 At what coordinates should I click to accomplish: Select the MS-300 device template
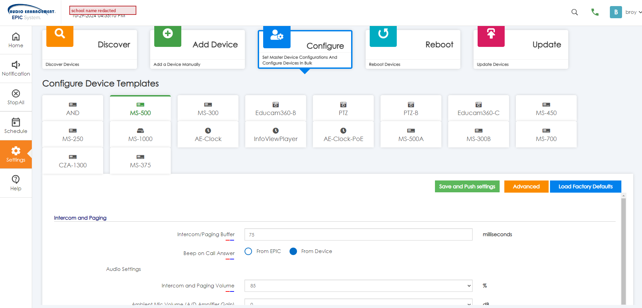(x=208, y=108)
